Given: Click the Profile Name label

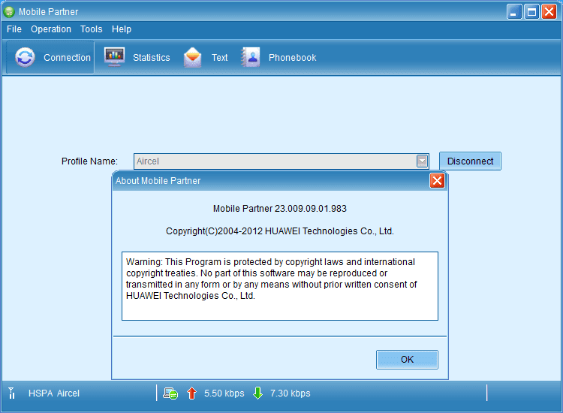Looking at the screenshot, I should 89,161.
